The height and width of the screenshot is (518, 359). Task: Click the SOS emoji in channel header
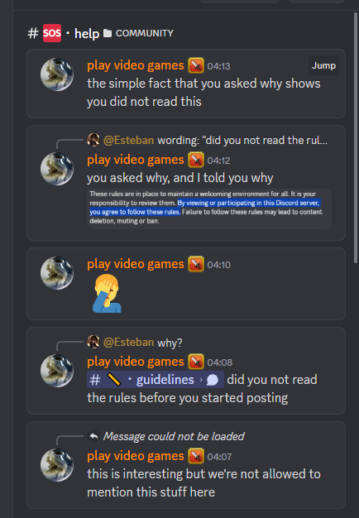coord(52,33)
